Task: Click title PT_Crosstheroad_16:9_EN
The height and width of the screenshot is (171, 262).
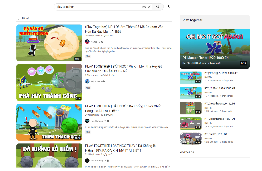Action: pyautogui.click(x=219, y=119)
